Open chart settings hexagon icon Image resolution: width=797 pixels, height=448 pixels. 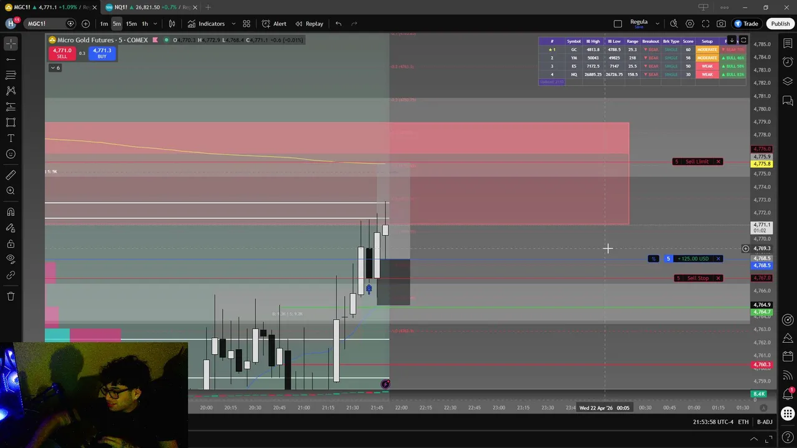pos(690,24)
